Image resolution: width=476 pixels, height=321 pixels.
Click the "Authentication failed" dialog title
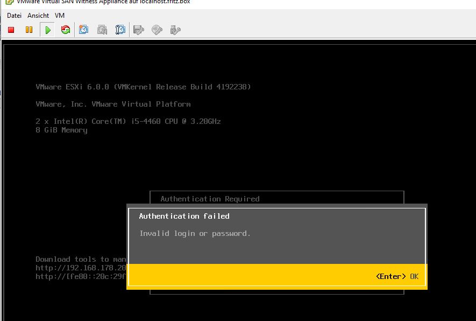pos(184,216)
